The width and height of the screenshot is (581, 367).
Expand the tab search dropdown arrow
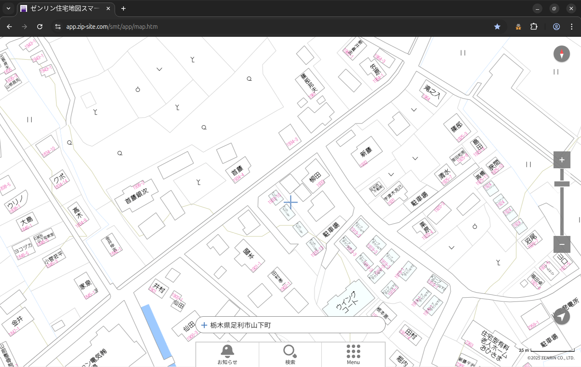(x=8, y=8)
